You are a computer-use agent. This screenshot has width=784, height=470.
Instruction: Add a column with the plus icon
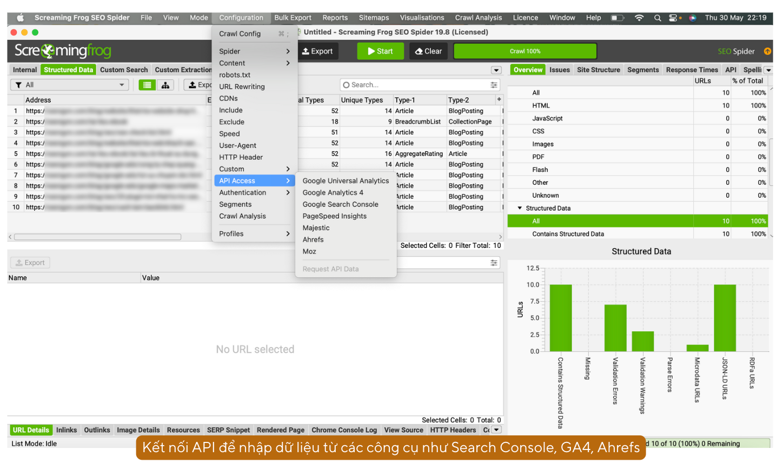point(499,99)
